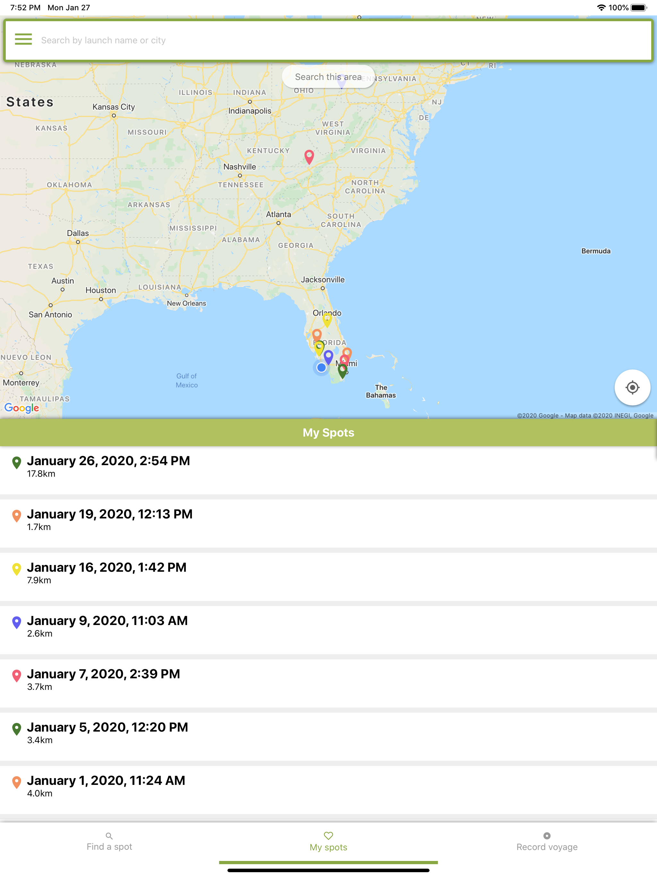
Task: Tap yellow pin icon beside January 16 entry
Action: coord(17,569)
